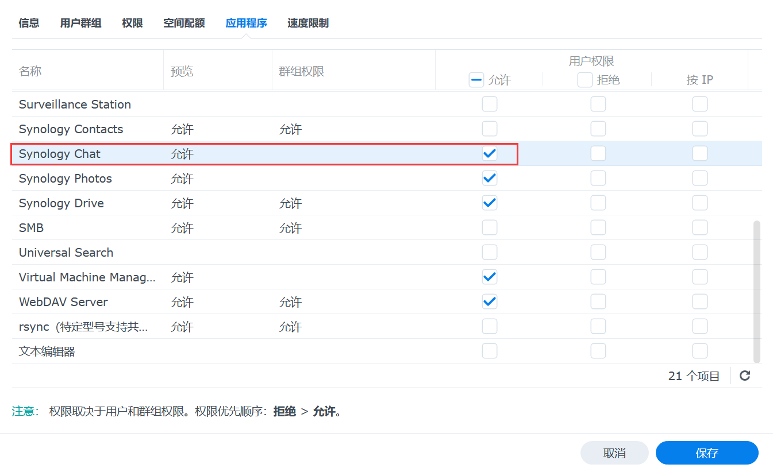The image size is (773, 468).
Task: Cancel the dialog with 取消
Action: tap(614, 452)
